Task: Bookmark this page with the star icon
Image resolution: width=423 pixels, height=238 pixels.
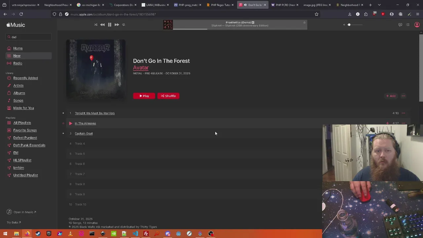Action: tap(317, 14)
